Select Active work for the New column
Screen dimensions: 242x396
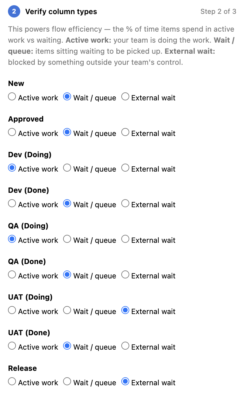[x=12, y=96]
